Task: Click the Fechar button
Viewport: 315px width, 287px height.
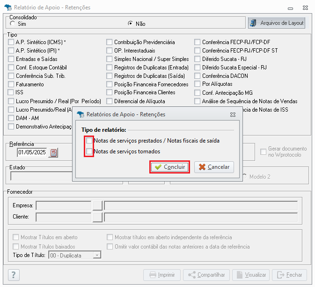Action: 289,275
